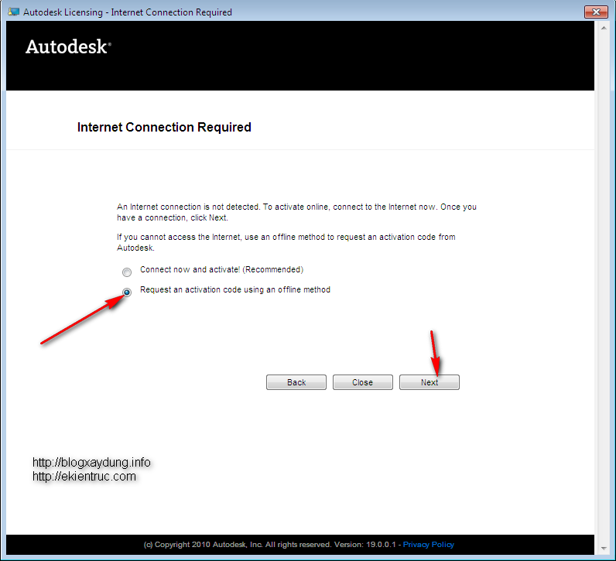Click the "Internet Connection Required" heading
This screenshot has width=616, height=561.
pyautogui.click(x=164, y=127)
